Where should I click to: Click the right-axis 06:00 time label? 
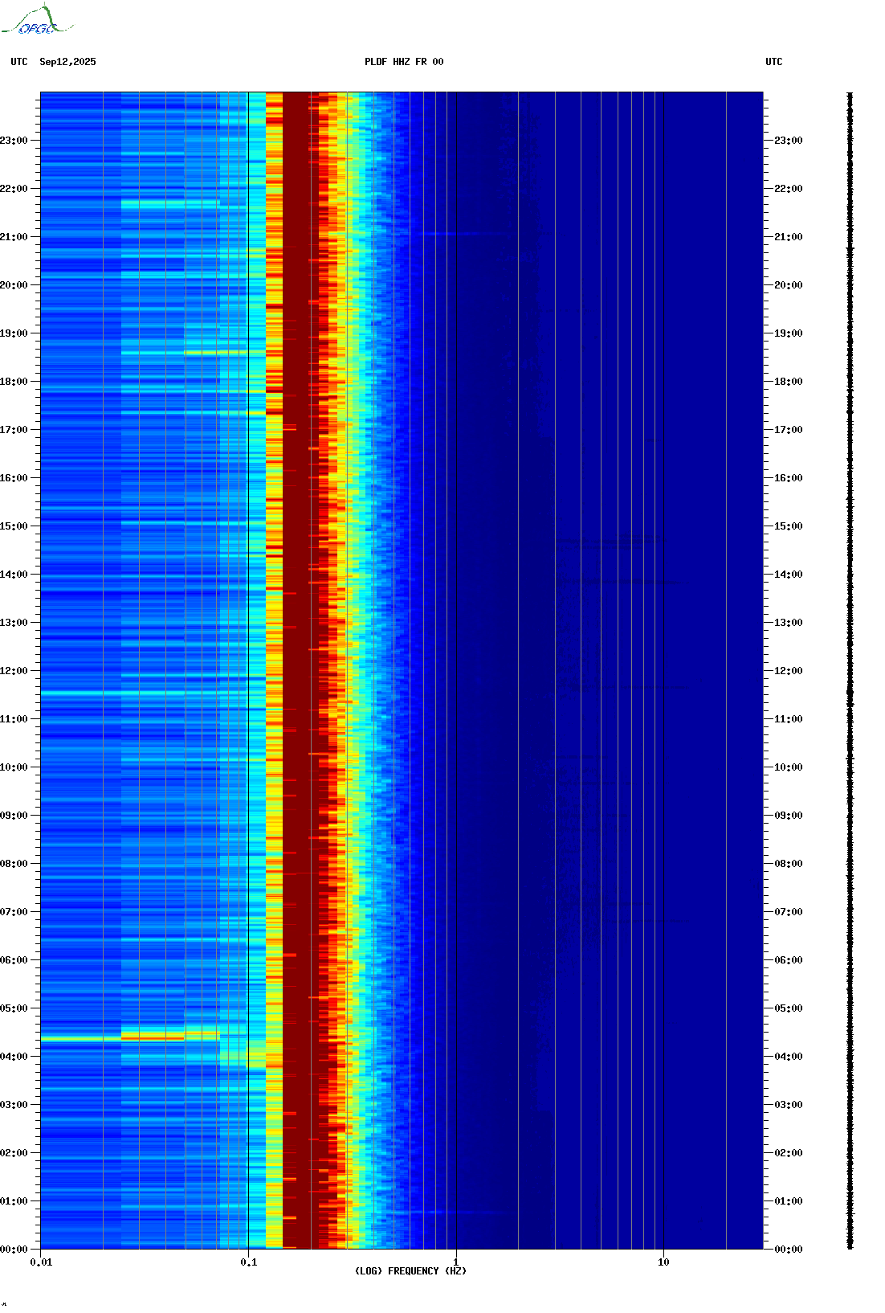789,960
